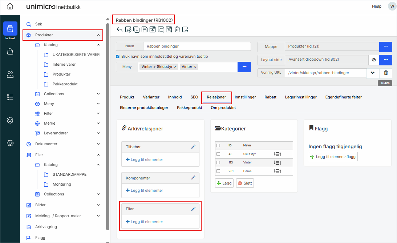
Task: Click pencil icon on Filer relation box
Action: coord(193,209)
